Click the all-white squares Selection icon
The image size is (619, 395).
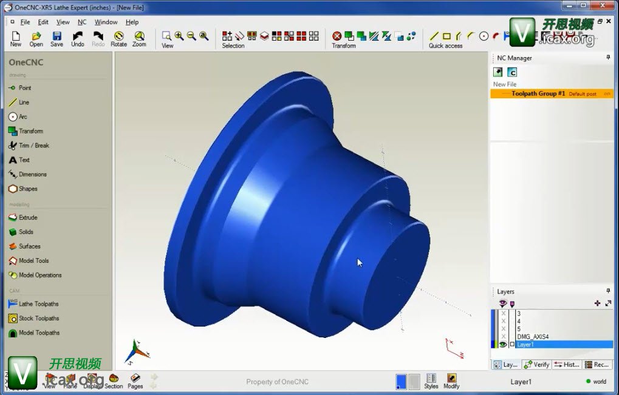314,36
